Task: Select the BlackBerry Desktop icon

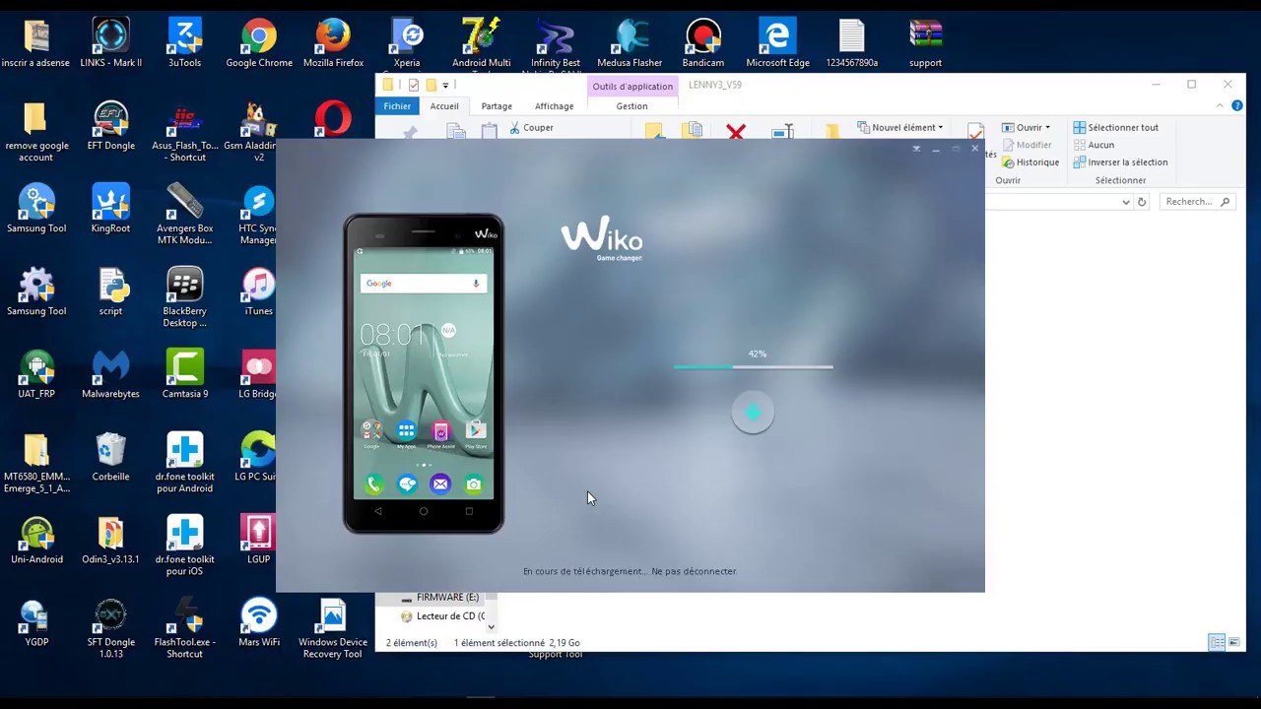Action: point(184,296)
